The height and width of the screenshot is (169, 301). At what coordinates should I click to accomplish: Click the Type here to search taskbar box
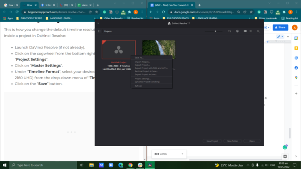(43, 165)
